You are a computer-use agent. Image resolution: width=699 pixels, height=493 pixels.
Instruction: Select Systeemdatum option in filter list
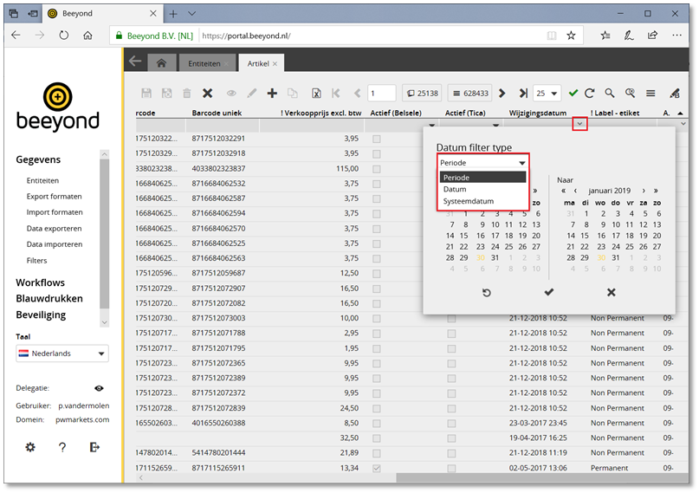coord(482,201)
